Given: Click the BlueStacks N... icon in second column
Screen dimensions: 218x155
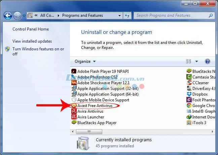Looking at the screenshot, I should [189, 71].
